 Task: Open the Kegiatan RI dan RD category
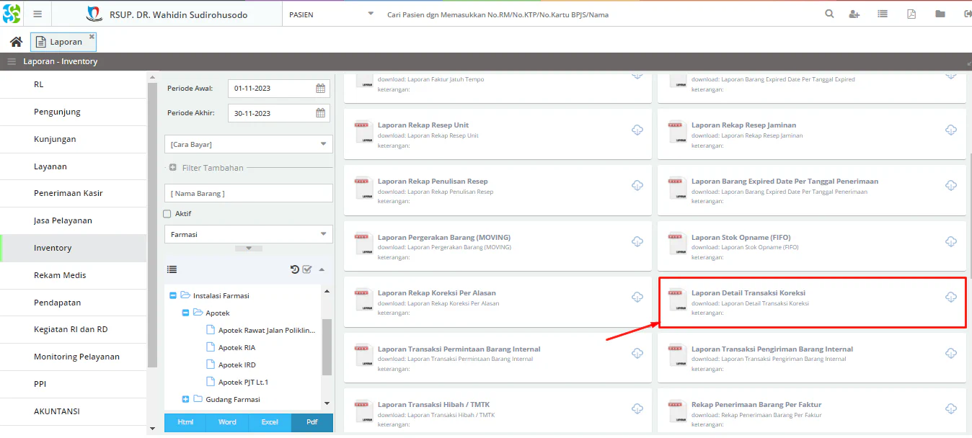point(74,329)
